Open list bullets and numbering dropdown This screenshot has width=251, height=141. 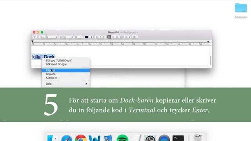pyautogui.click(x=135, y=37)
